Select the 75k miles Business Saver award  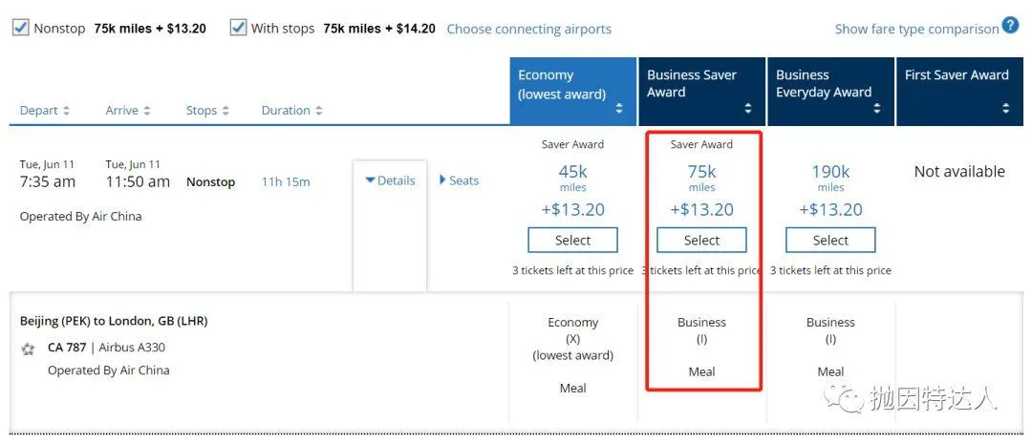(701, 240)
